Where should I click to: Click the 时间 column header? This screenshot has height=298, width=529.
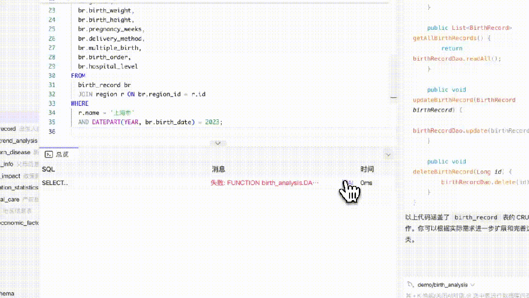coord(367,169)
